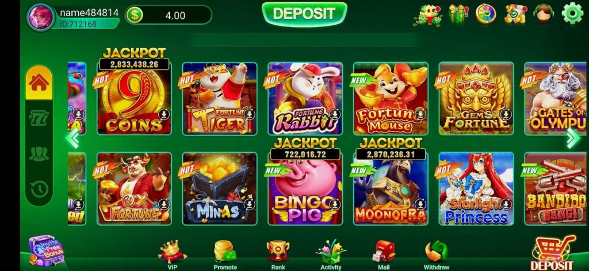Open the settings gear icon

572,13
